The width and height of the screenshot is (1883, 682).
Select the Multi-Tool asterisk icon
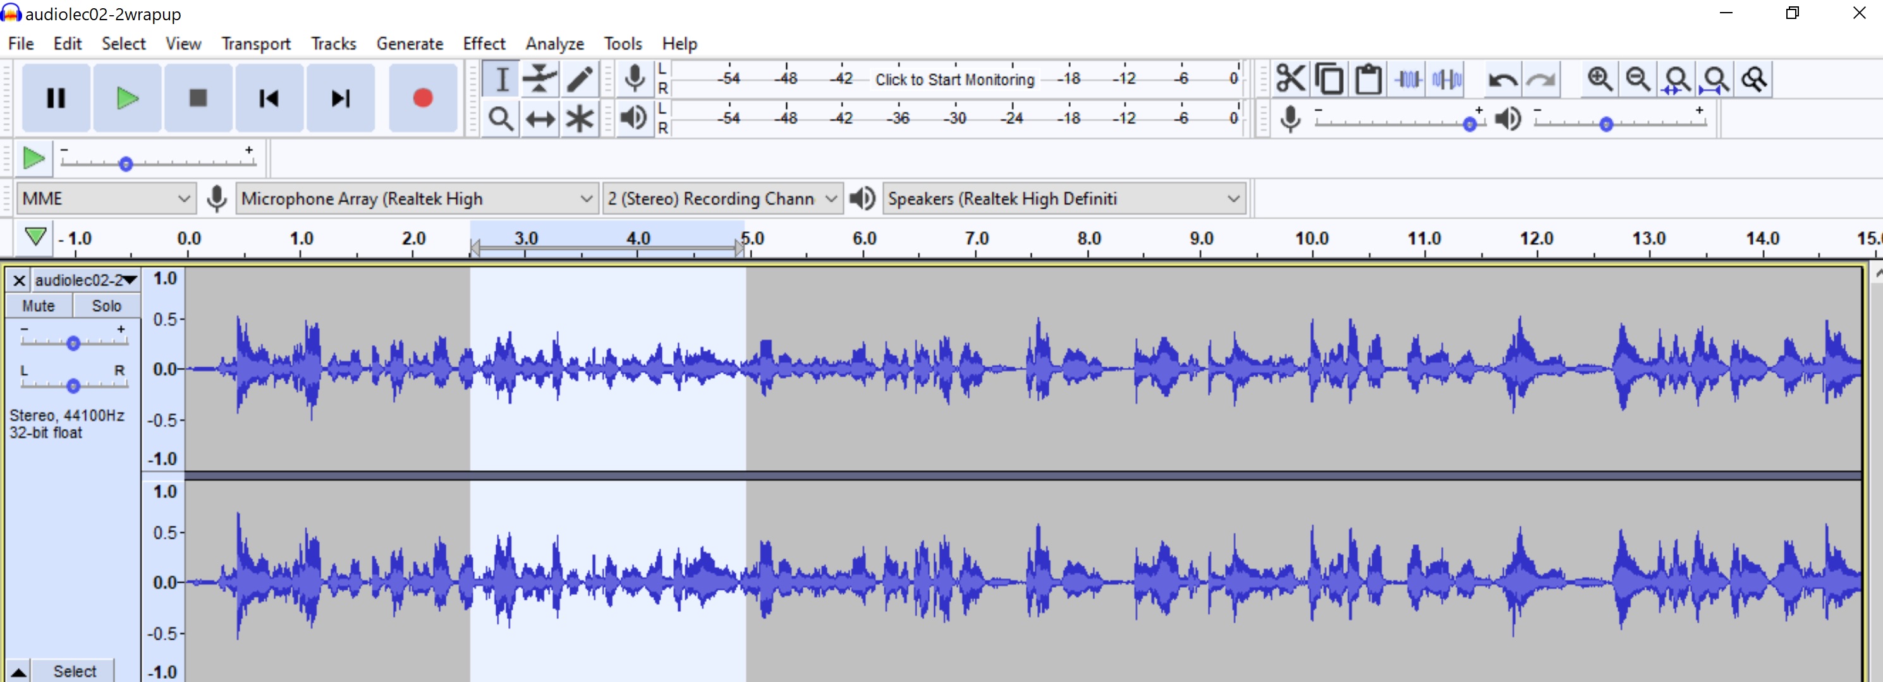(x=580, y=118)
